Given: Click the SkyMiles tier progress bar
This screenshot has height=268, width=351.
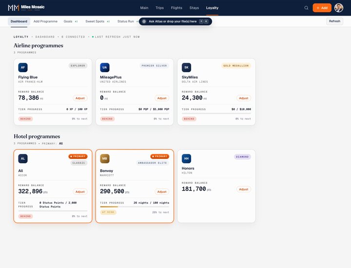Looking at the screenshot, I should click(x=216, y=114).
